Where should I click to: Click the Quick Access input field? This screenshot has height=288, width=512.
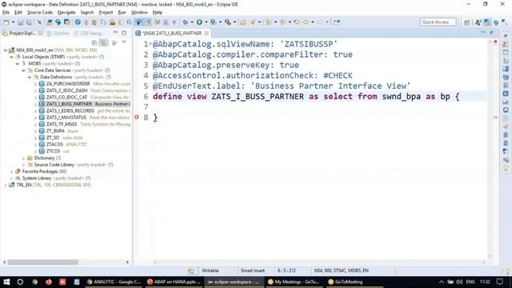coord(438,22)
